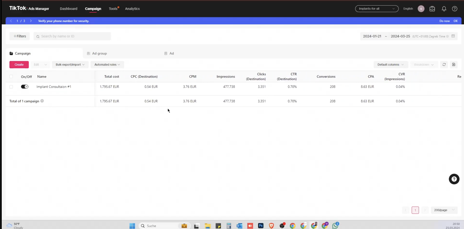Sort by Total cost column header
Viewport: 464px width, 229px height.
[x=112, y=76]
